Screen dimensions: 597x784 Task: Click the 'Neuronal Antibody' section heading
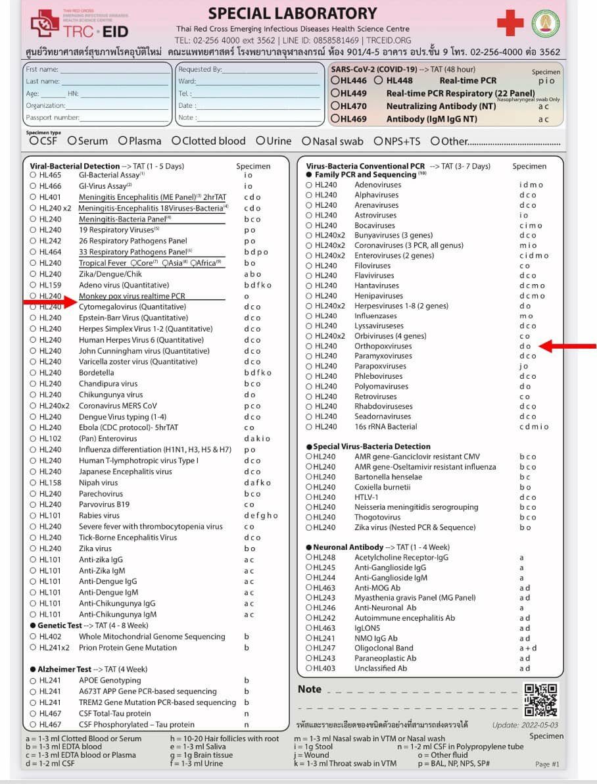[x=348, y=547]
